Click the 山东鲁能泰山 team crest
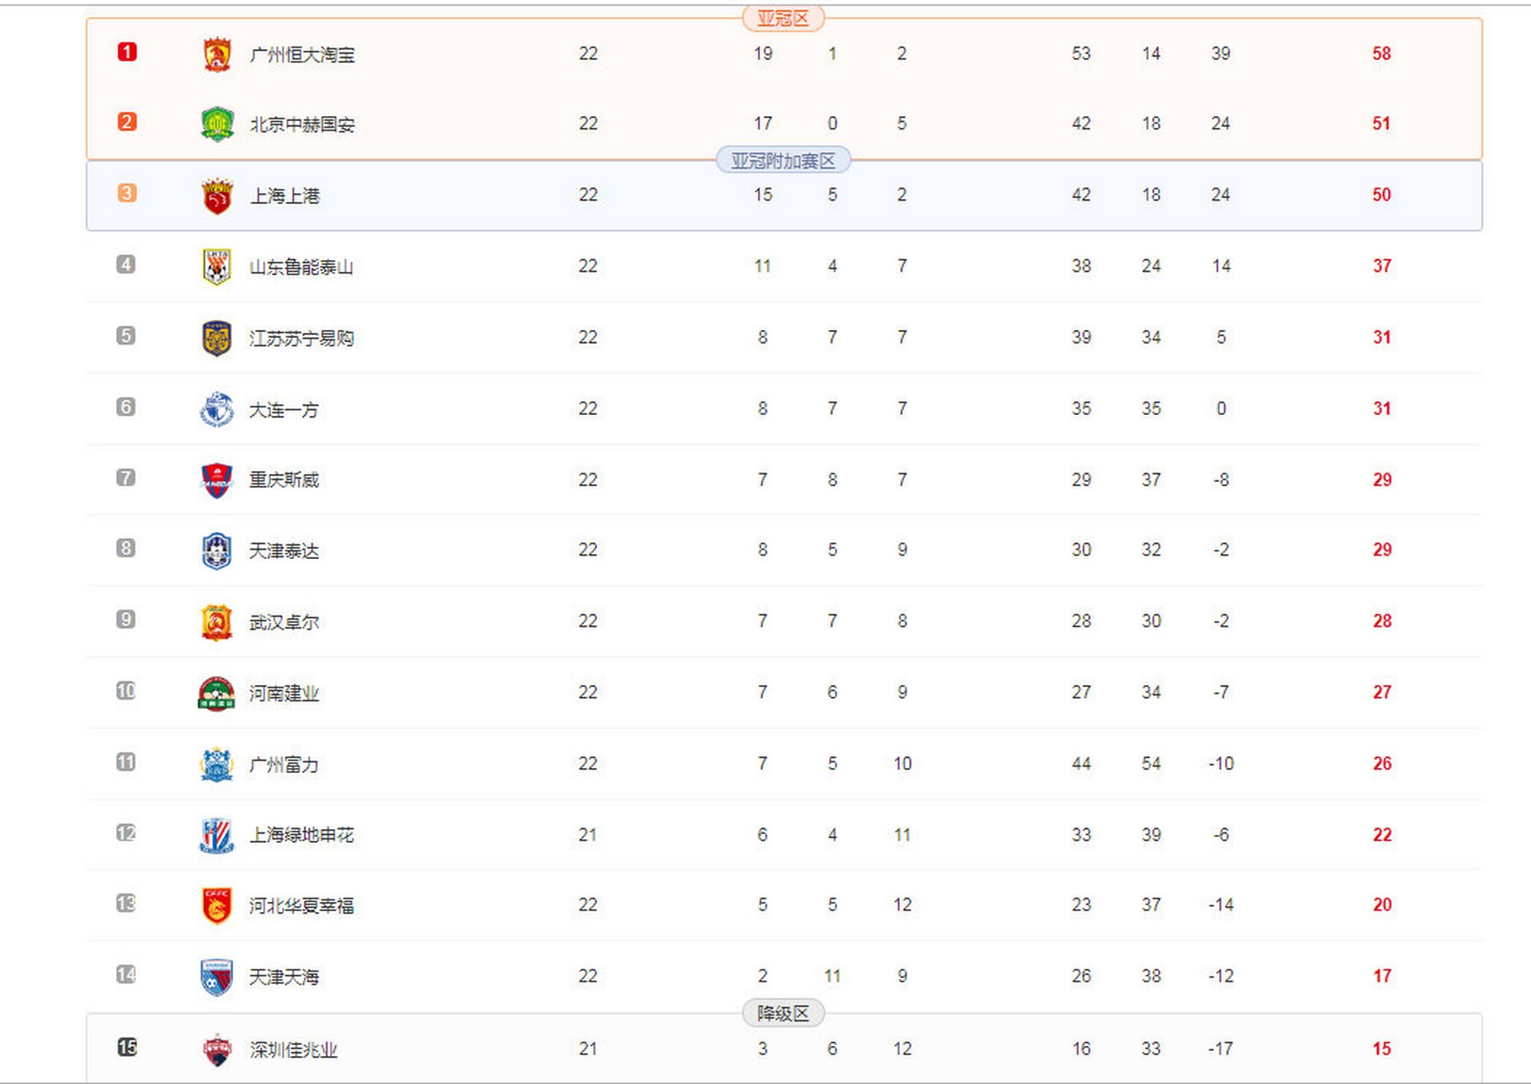Viewport: 1531px width, 1084px height. (x=217, y=267)
